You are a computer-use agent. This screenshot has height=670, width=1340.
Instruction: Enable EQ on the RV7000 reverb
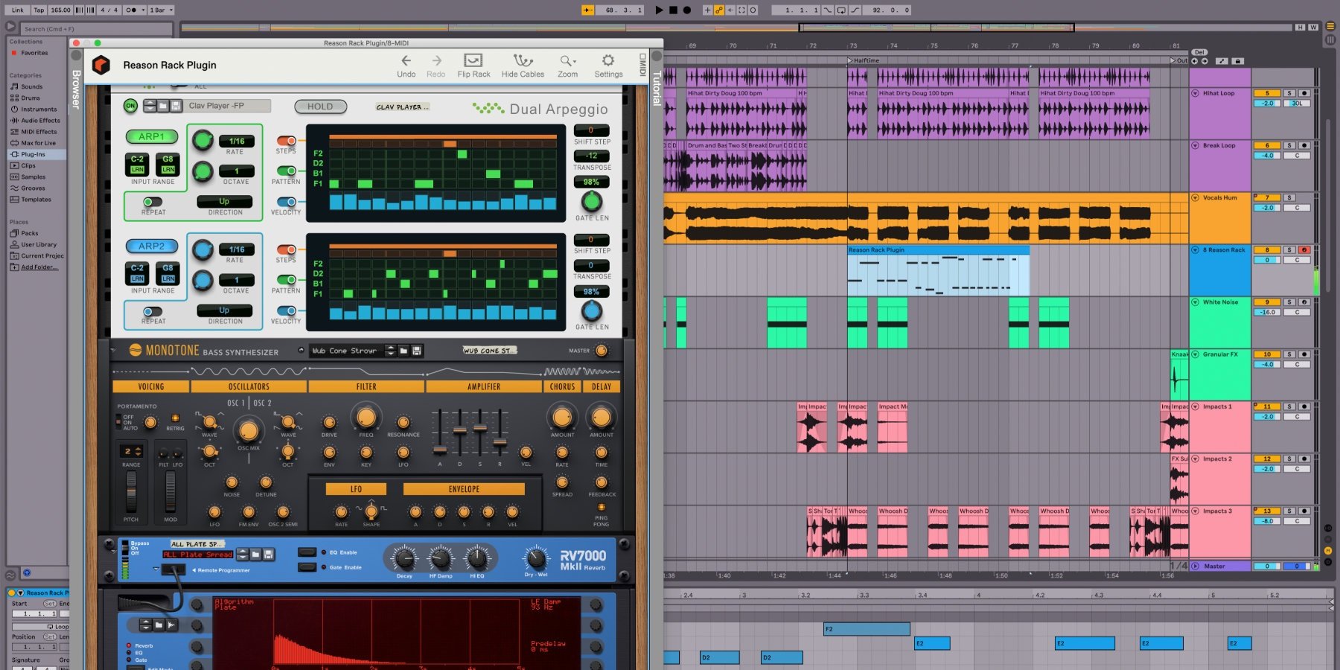pos(305,552)
